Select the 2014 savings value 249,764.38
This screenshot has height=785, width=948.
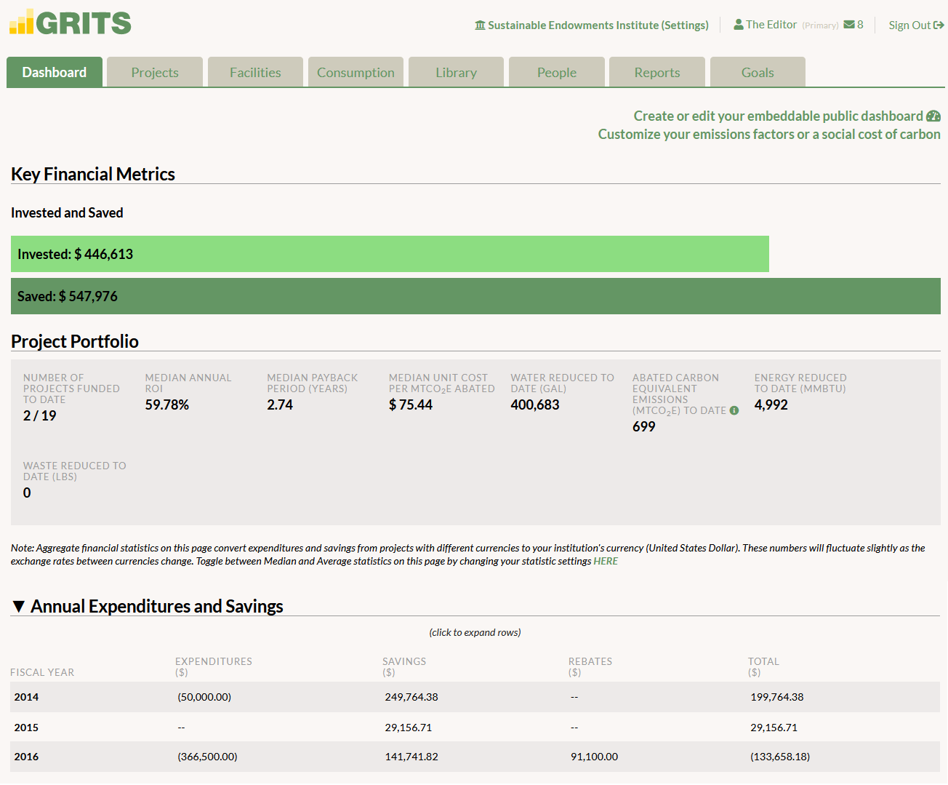[411, 697]
